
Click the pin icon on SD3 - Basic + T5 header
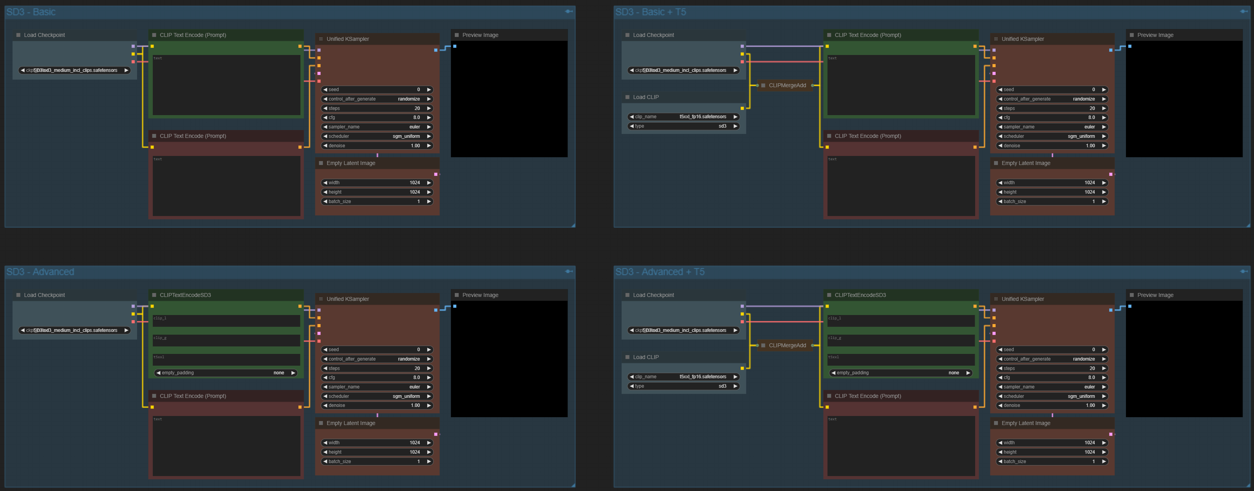(1244, 12)
